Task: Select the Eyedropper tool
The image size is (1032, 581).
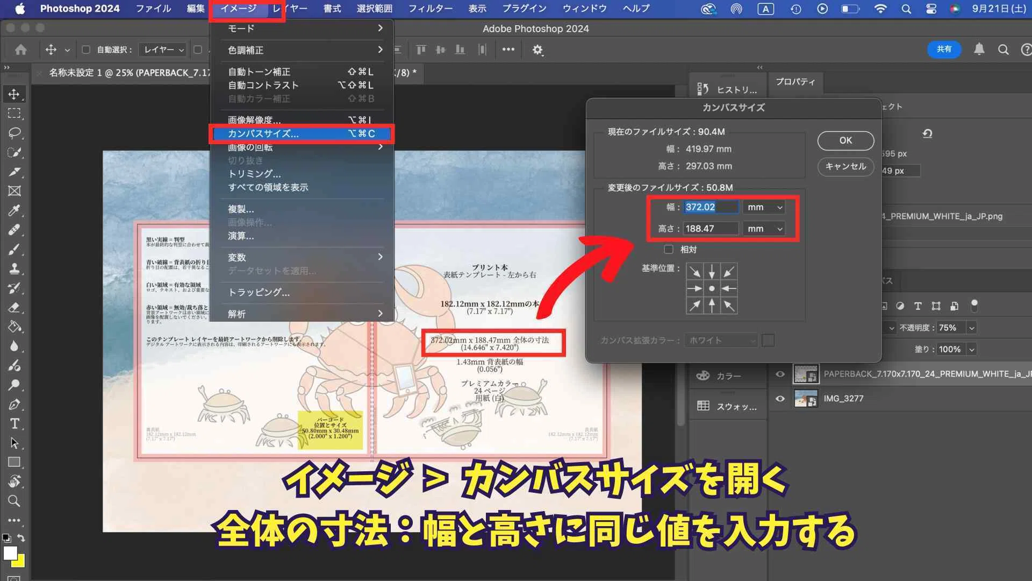Action: tap(14, 210)
